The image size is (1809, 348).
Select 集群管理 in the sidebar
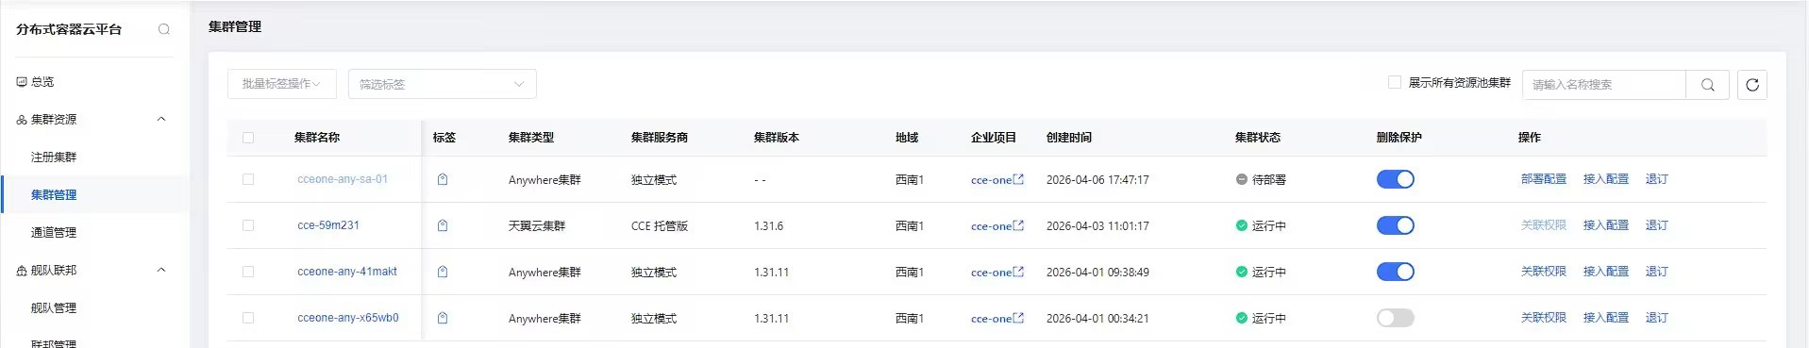[54, 195]
